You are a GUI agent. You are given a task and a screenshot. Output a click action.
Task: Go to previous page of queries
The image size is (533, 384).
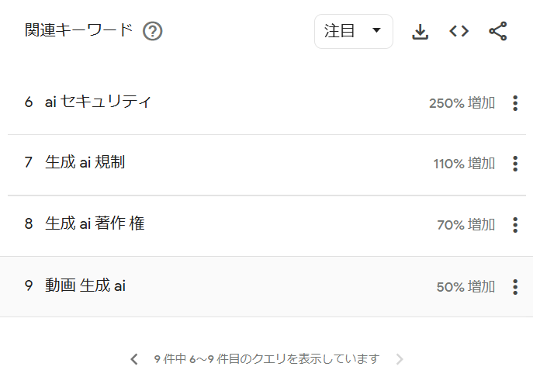pos(134,359)
